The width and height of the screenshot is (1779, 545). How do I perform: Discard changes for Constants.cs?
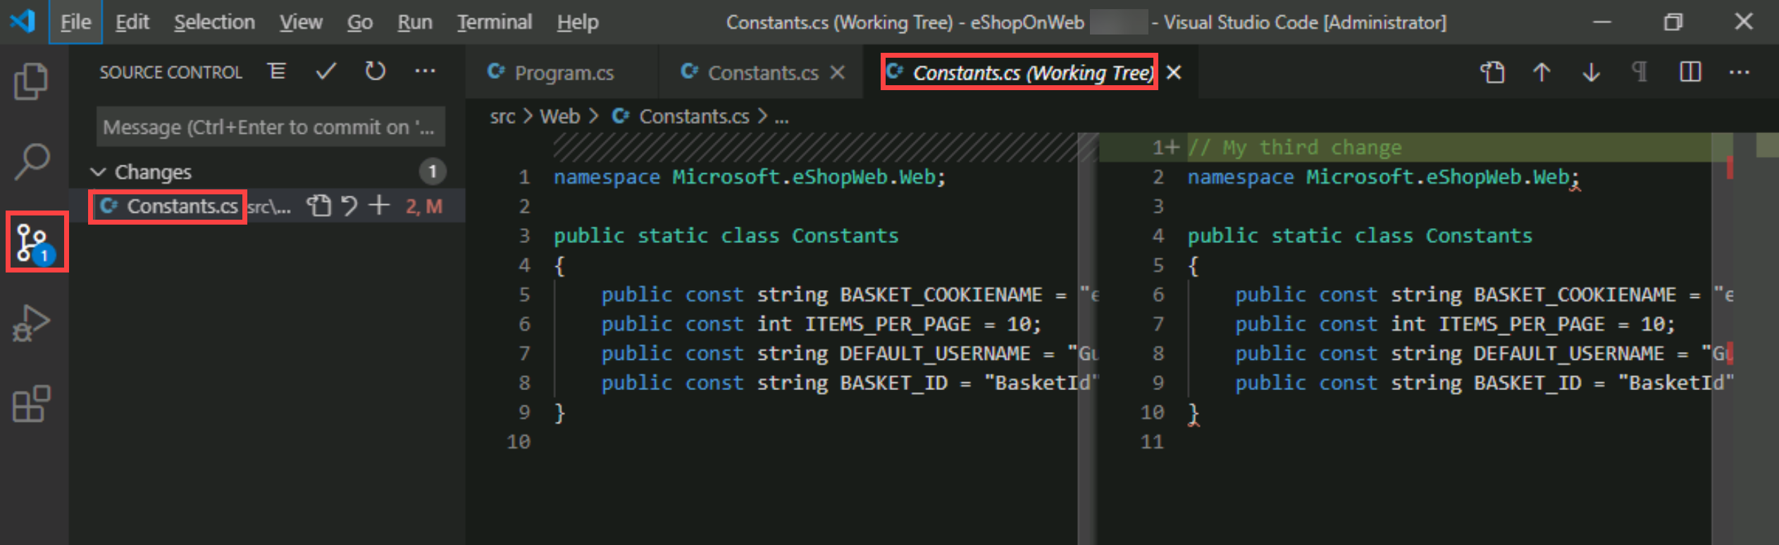pyautogui.click(x=349, y=206)
